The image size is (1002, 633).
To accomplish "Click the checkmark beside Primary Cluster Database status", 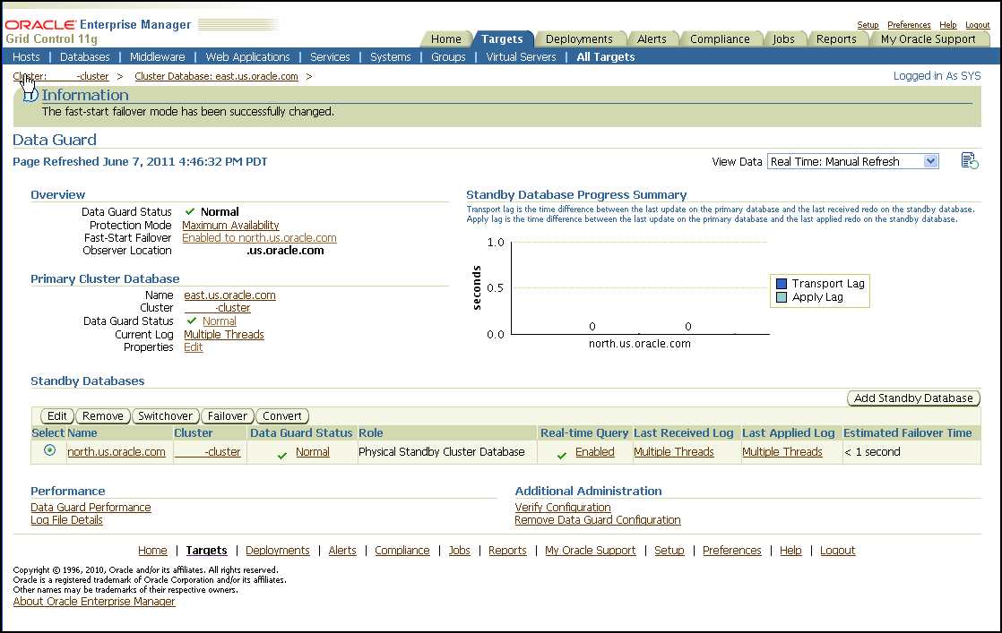I will (x=191, y=321).
